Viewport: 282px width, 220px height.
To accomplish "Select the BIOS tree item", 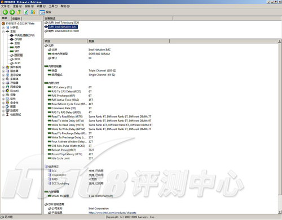I will pos(17,59).
